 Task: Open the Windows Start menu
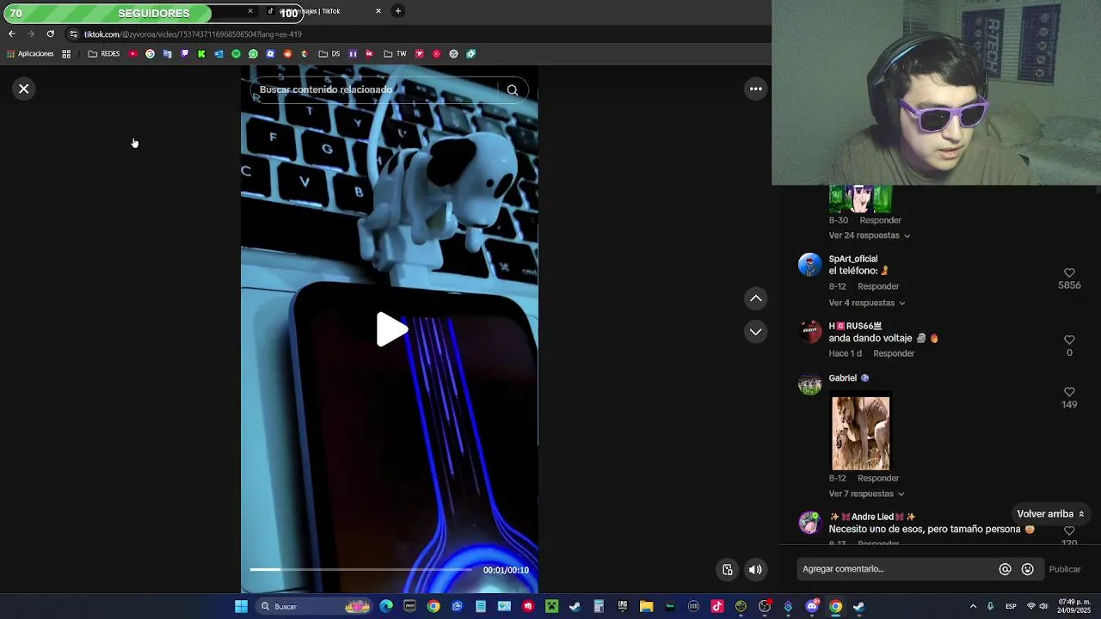[242, 606]
